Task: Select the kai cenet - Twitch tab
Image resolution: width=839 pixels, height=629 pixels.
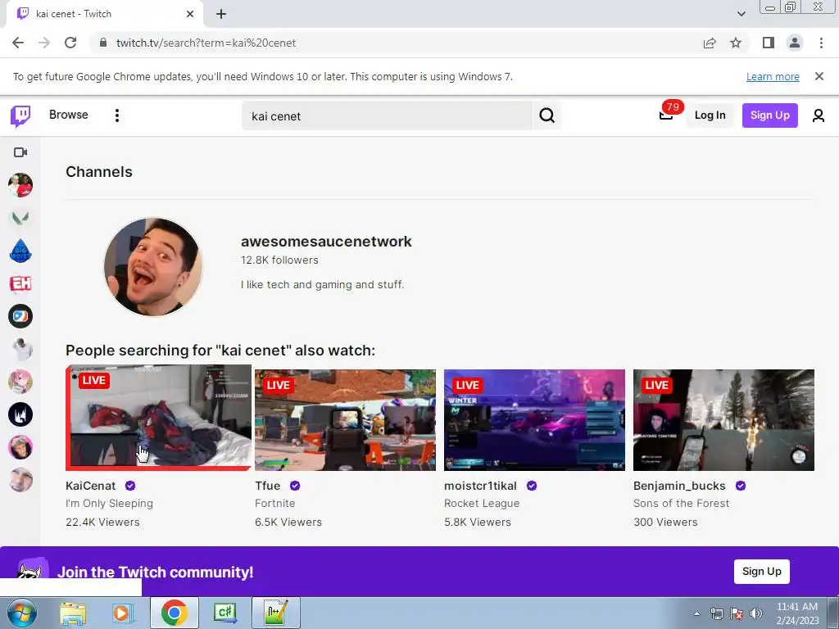Action: click(x=104, y=14)
